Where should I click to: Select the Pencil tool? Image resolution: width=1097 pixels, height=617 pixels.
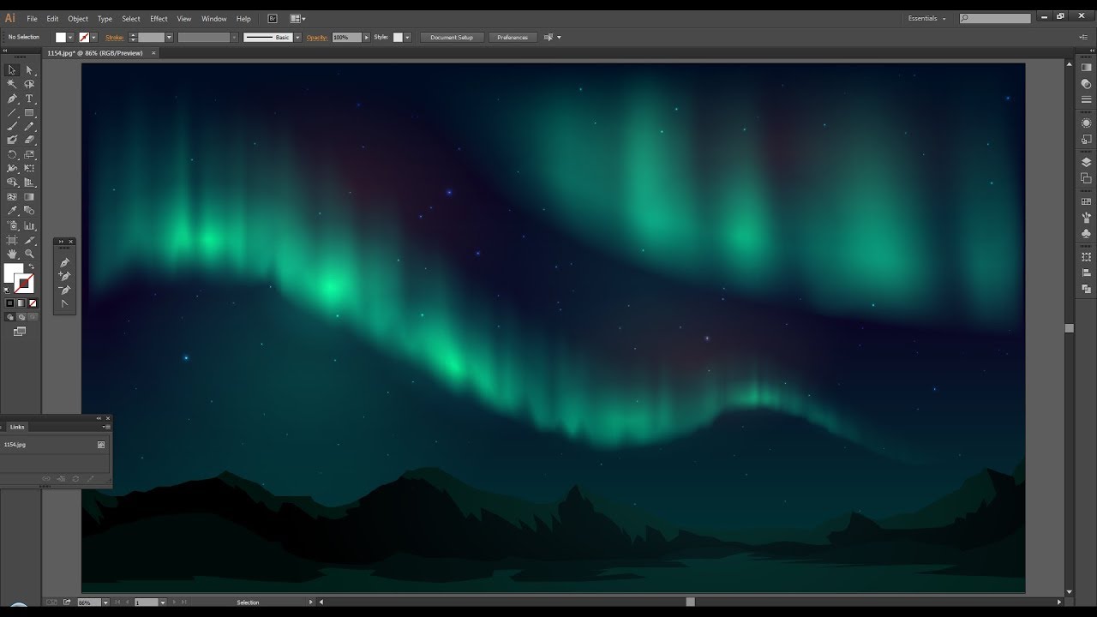pyautogui.click(x=29, y=126)
